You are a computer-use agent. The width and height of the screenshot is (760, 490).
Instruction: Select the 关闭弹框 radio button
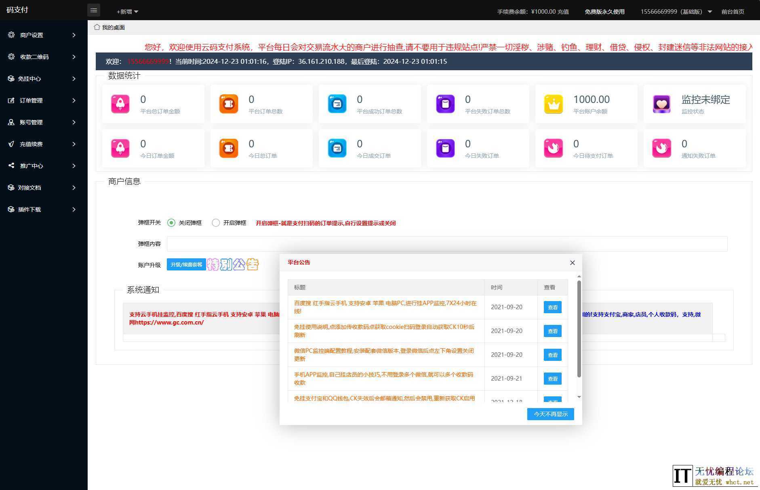pyautogui.click(x=171, y=223)
